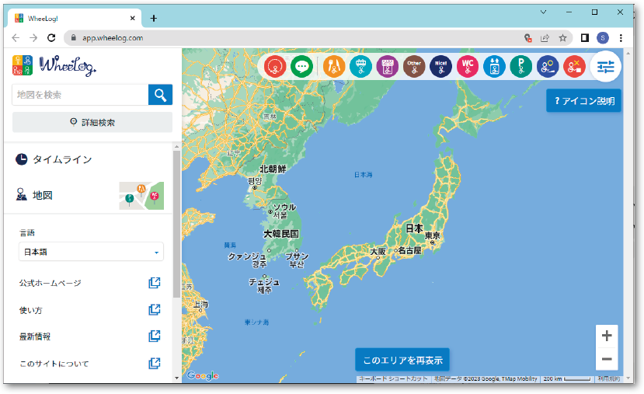Click the 地図を検索 search field

tap(80, 95)
